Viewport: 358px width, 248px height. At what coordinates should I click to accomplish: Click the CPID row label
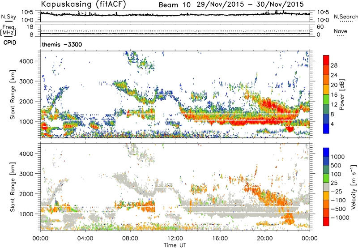(10, 43)
